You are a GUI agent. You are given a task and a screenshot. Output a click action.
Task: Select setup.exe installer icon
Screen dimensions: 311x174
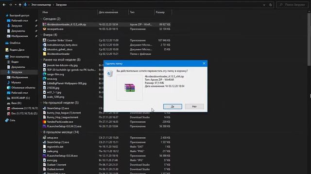[x=44, y=137]
